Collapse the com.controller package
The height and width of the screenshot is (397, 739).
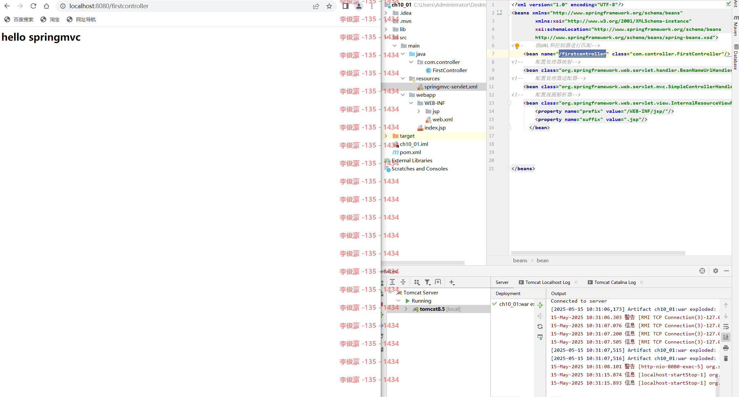411,62
